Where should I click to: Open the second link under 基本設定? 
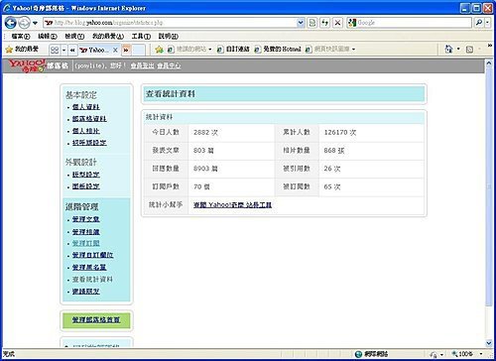coord(89,119)
